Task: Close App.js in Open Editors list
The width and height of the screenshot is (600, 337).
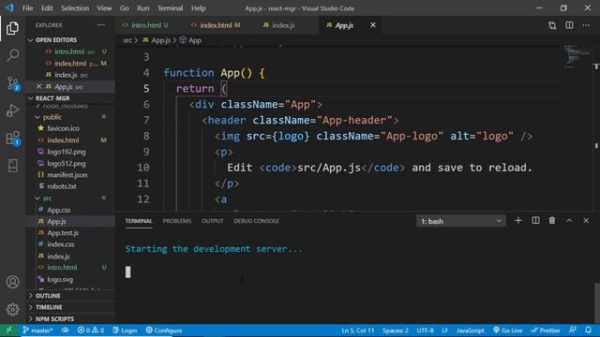Action: pyautogui.click(x=38, y=87)
